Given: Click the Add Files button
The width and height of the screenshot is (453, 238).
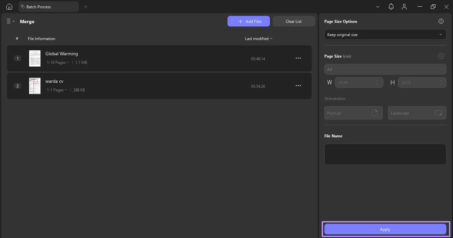Looking at the screenshot, I should click(x=249, y=21).
